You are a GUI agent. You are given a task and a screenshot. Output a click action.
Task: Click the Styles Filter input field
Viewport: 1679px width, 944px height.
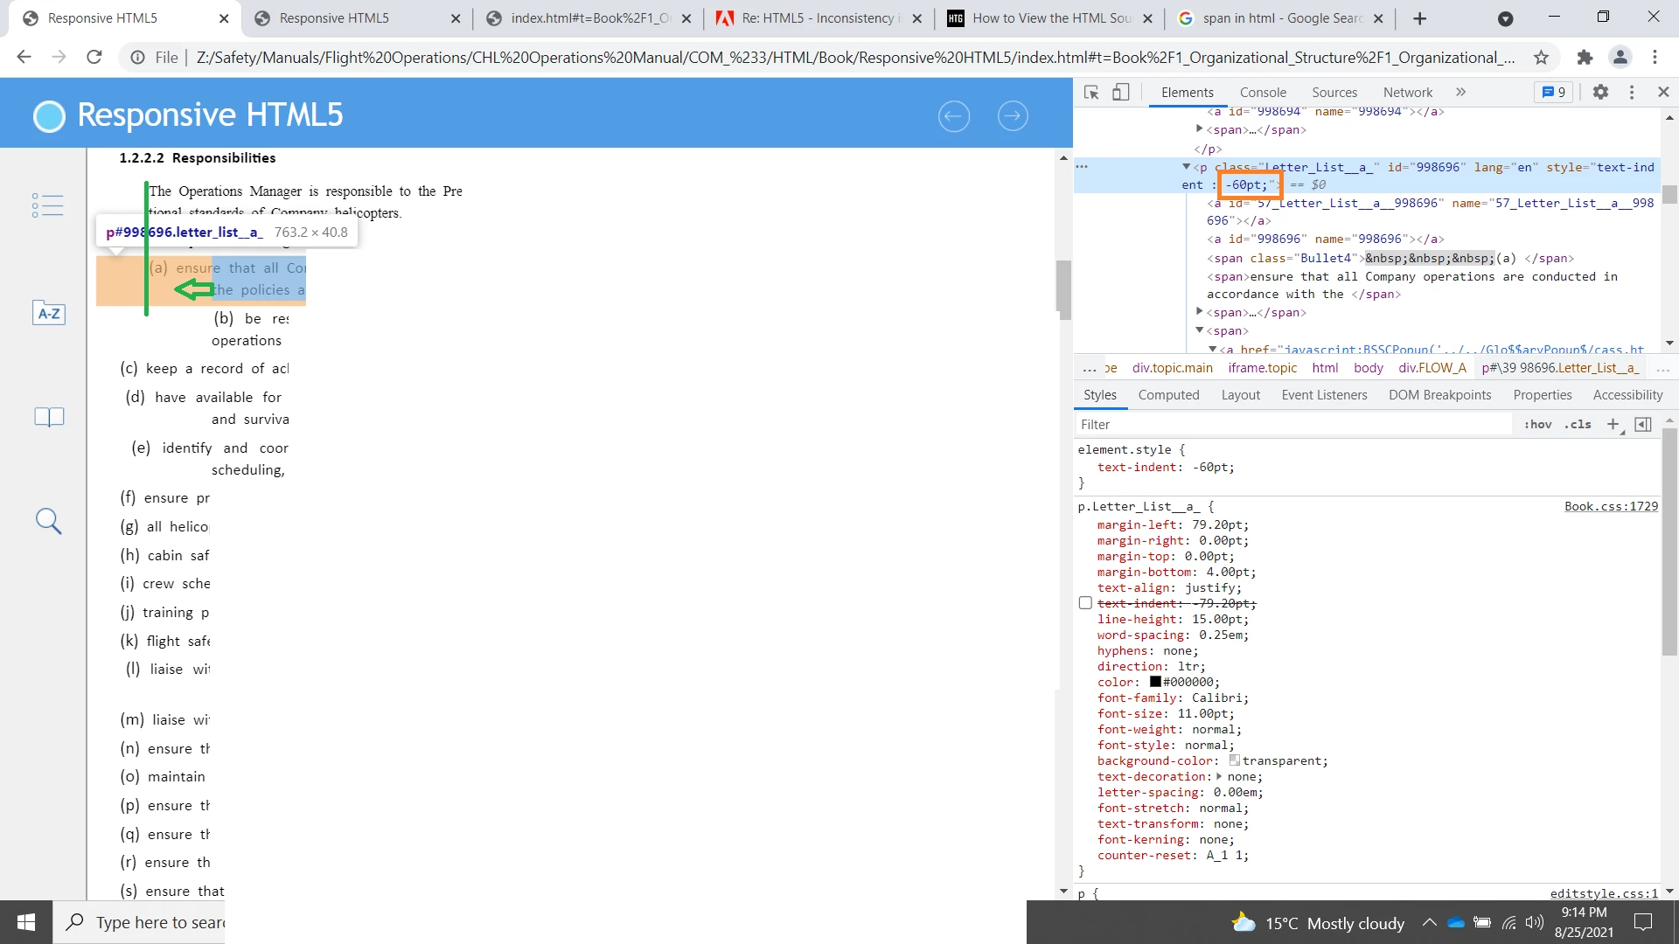(1294, 425)
